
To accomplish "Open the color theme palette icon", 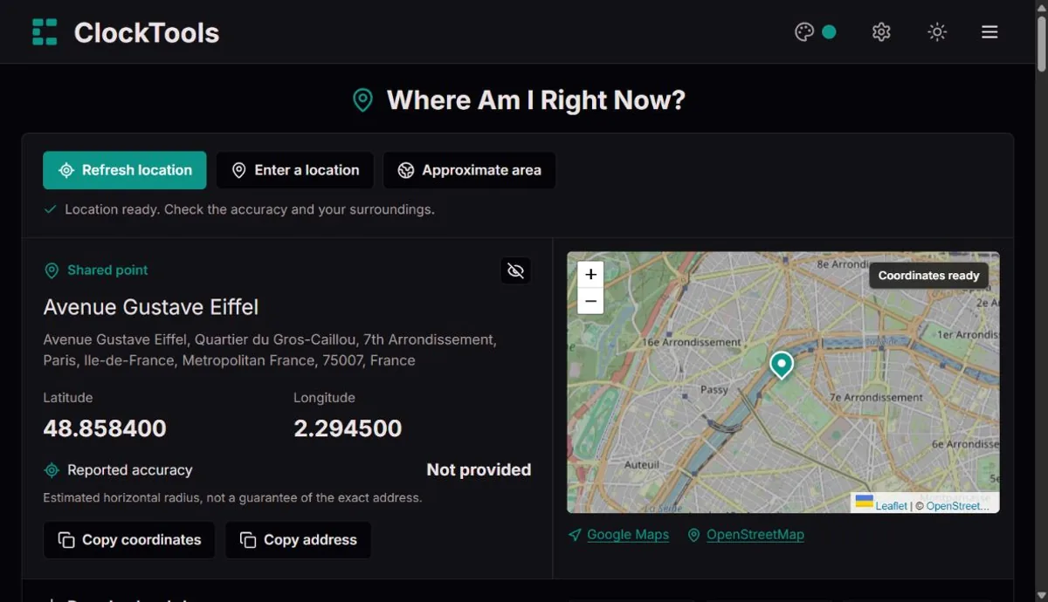I will (804, 32).
